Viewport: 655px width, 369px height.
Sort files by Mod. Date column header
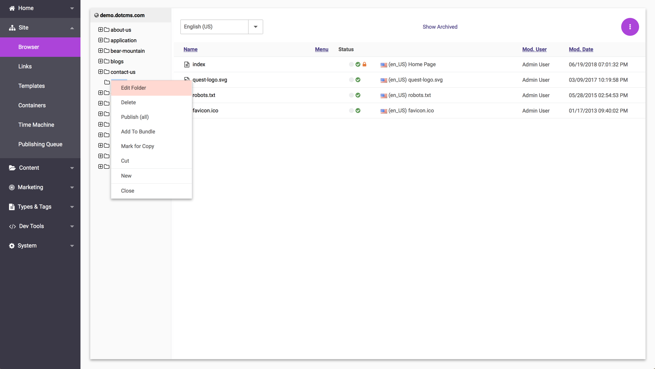point(581,49)
